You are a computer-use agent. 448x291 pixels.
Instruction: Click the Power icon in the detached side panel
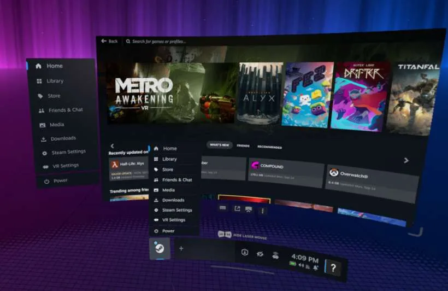click(x=47, y=182)
